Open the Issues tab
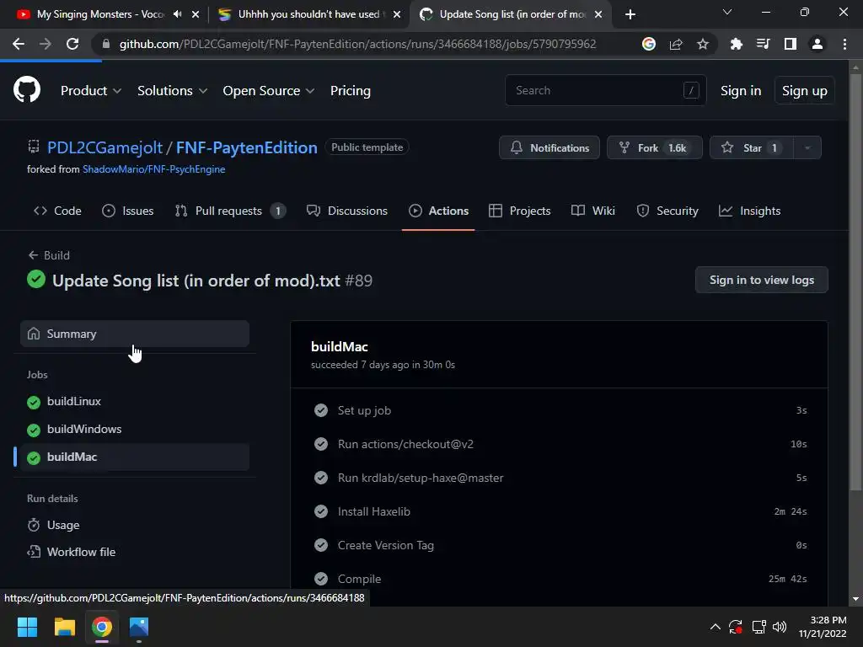 coord(128,211)
